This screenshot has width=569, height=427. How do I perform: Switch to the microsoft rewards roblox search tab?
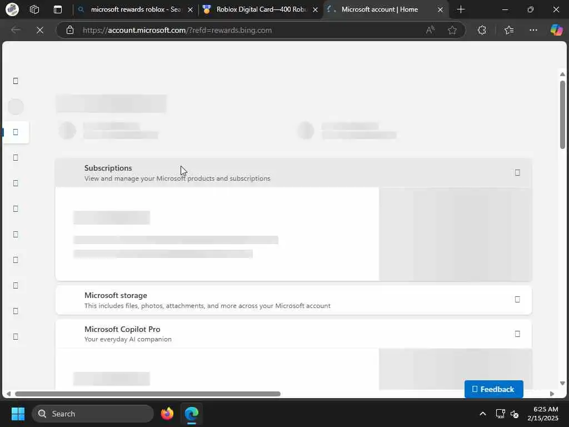pyautogui.click(x=136, y=9)
